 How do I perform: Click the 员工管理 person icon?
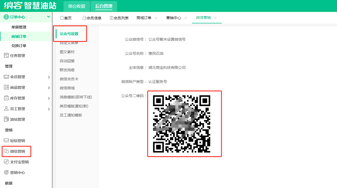[x=6, y=108]
